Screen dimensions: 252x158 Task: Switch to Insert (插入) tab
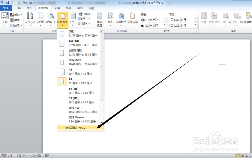click(x=29, y=8)
